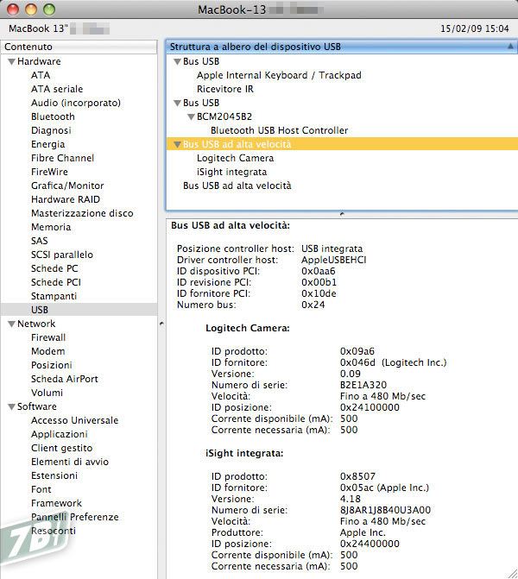Image resolution: width=518 pixels, height=579 pixels.
Task: Select BCM2045B2 in the USB tree
Action: (224, 116)
